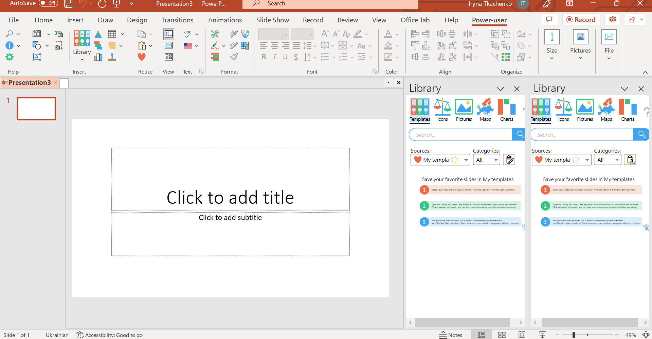Open the Library button in the ribbon
The height and width of the screenshot is (339, 652).
(x=82, y=45)
